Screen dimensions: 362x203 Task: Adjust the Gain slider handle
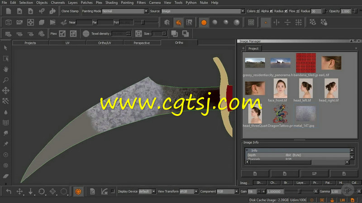click(x=300, y=191)
